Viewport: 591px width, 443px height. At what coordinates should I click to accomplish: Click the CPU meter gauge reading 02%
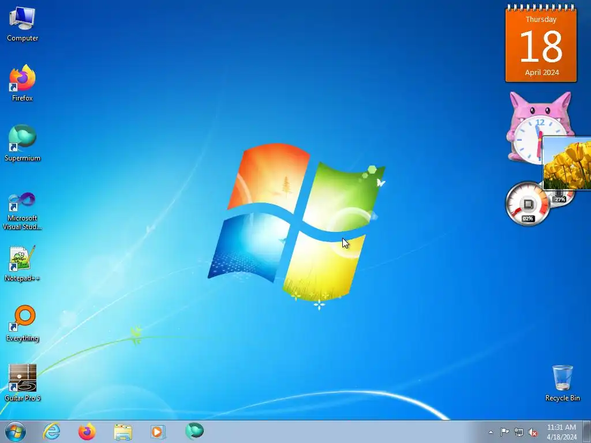pos(528,204)
